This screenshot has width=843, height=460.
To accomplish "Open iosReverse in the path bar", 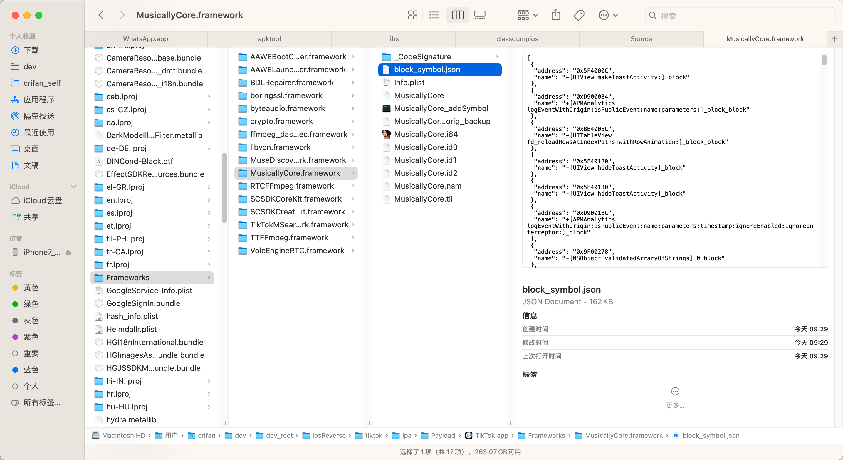I will coord(324,435).
